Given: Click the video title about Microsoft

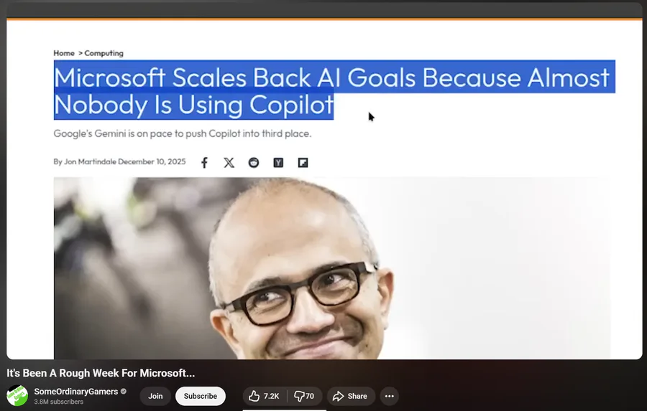Looking at the screenshot, I should tap(101, 373).
